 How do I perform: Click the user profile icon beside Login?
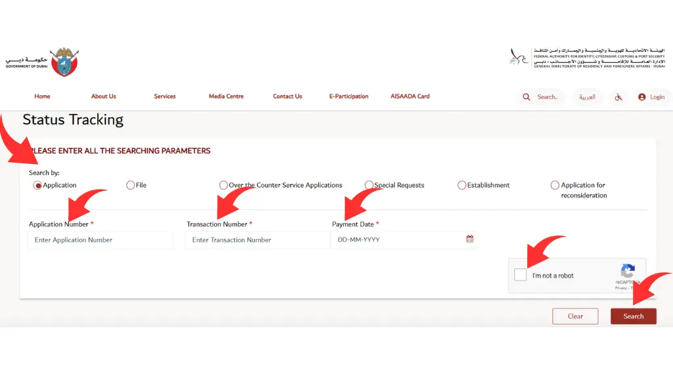(641, 97)
